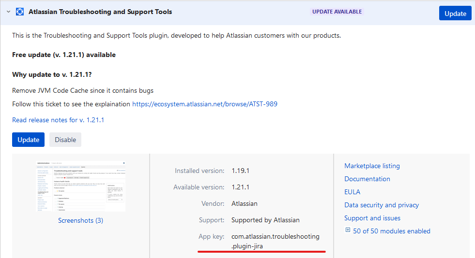Open the Documentation link
475x258 pixels.
click(x=367, y=179)
